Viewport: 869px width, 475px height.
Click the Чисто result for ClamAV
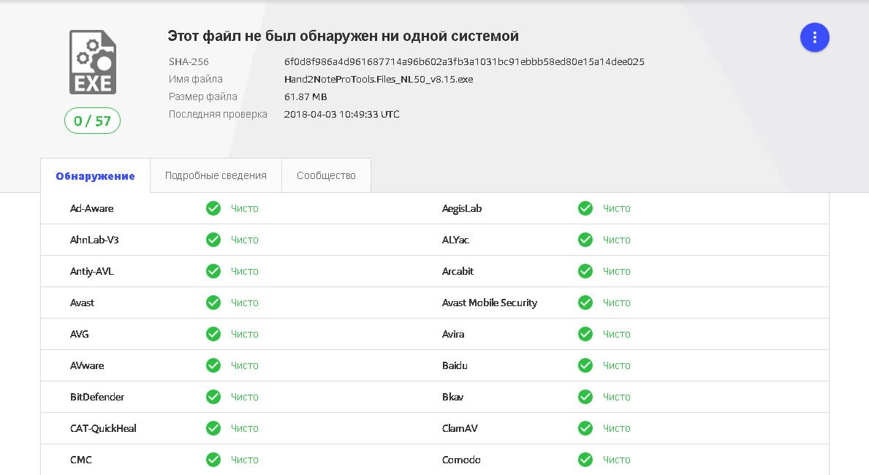click(616, 428)
